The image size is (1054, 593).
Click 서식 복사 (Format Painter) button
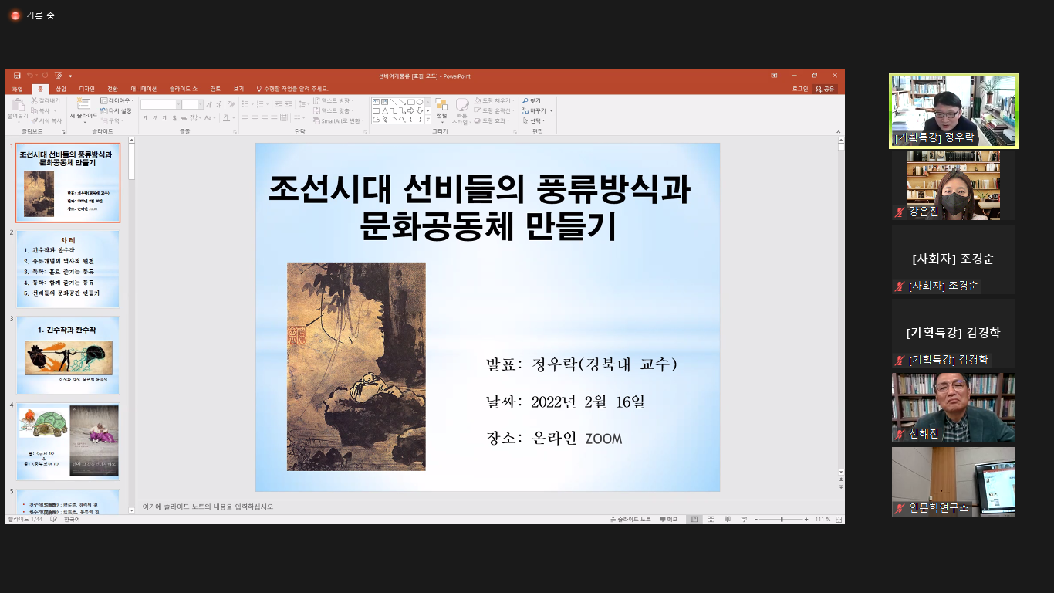click(x=46, y=120)
